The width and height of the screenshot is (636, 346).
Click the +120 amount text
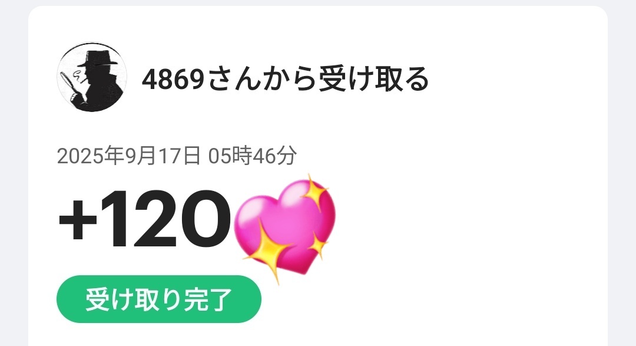tap(145, 219)
